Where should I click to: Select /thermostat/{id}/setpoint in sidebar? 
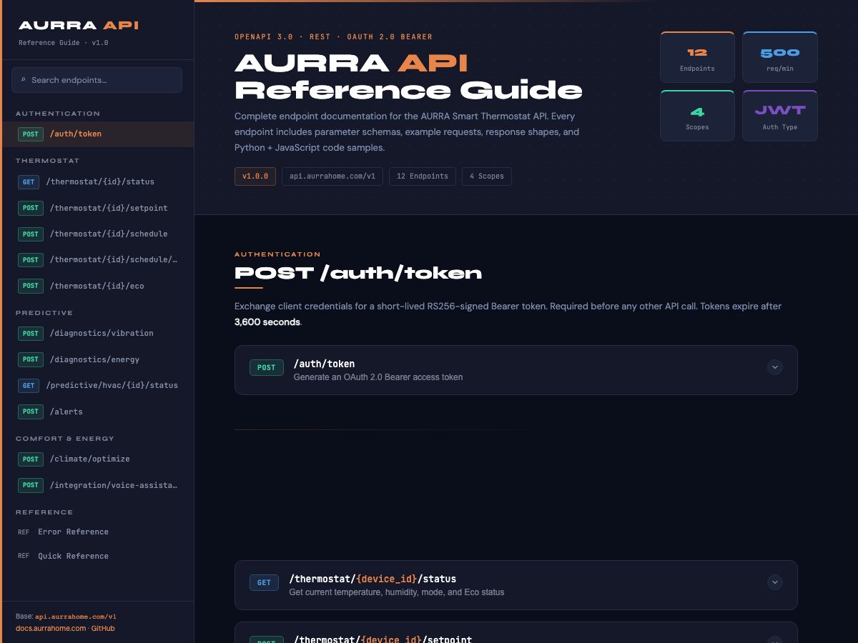click(97, 208)
